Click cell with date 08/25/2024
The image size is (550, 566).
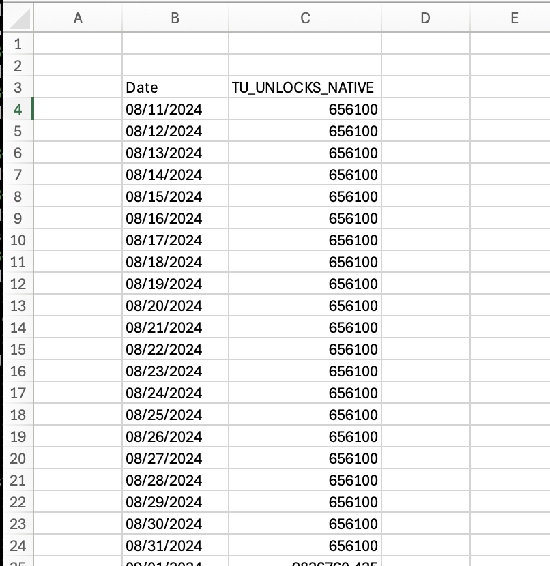coord(175,415)
